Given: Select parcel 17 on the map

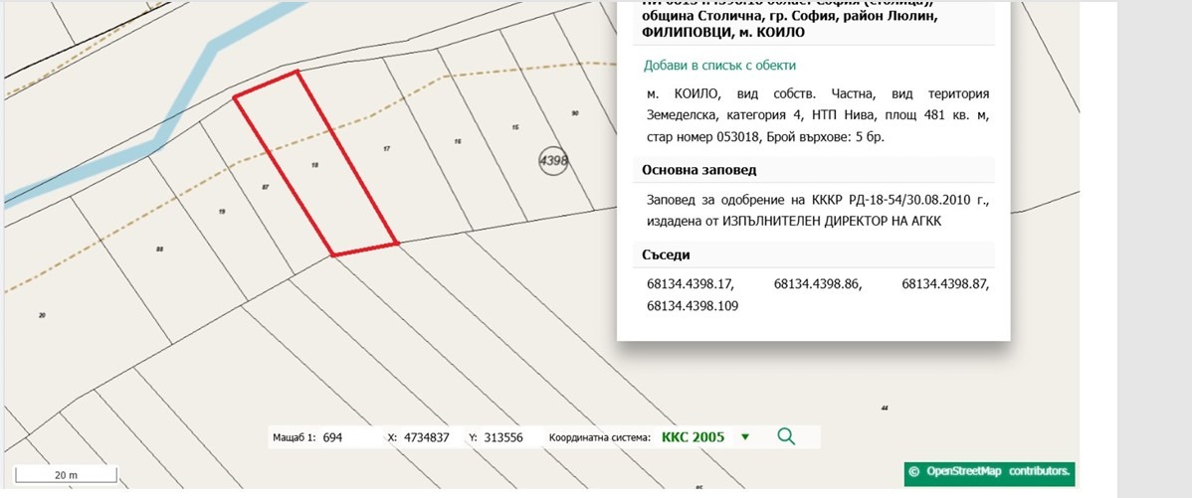Looking at the screenshot, I should pos(385,149).
